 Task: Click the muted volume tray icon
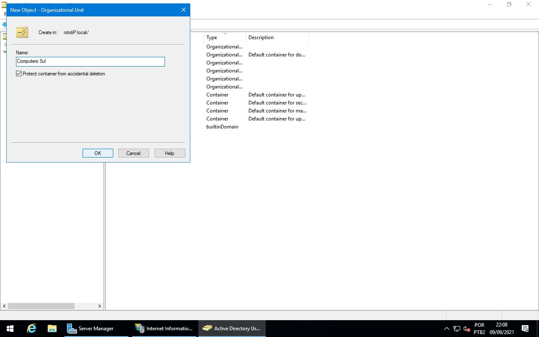click(467, 329)
